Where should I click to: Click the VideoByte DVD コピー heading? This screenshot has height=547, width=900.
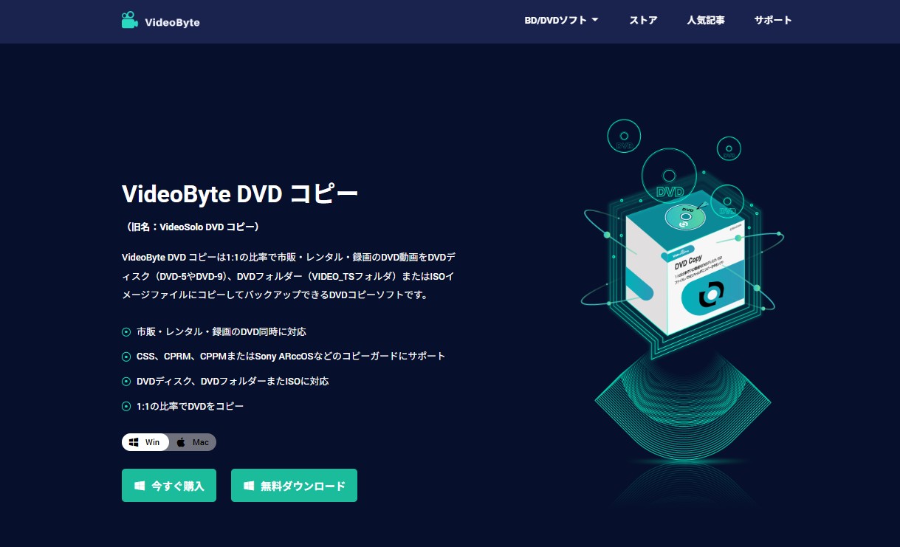(x=240, y=194)
